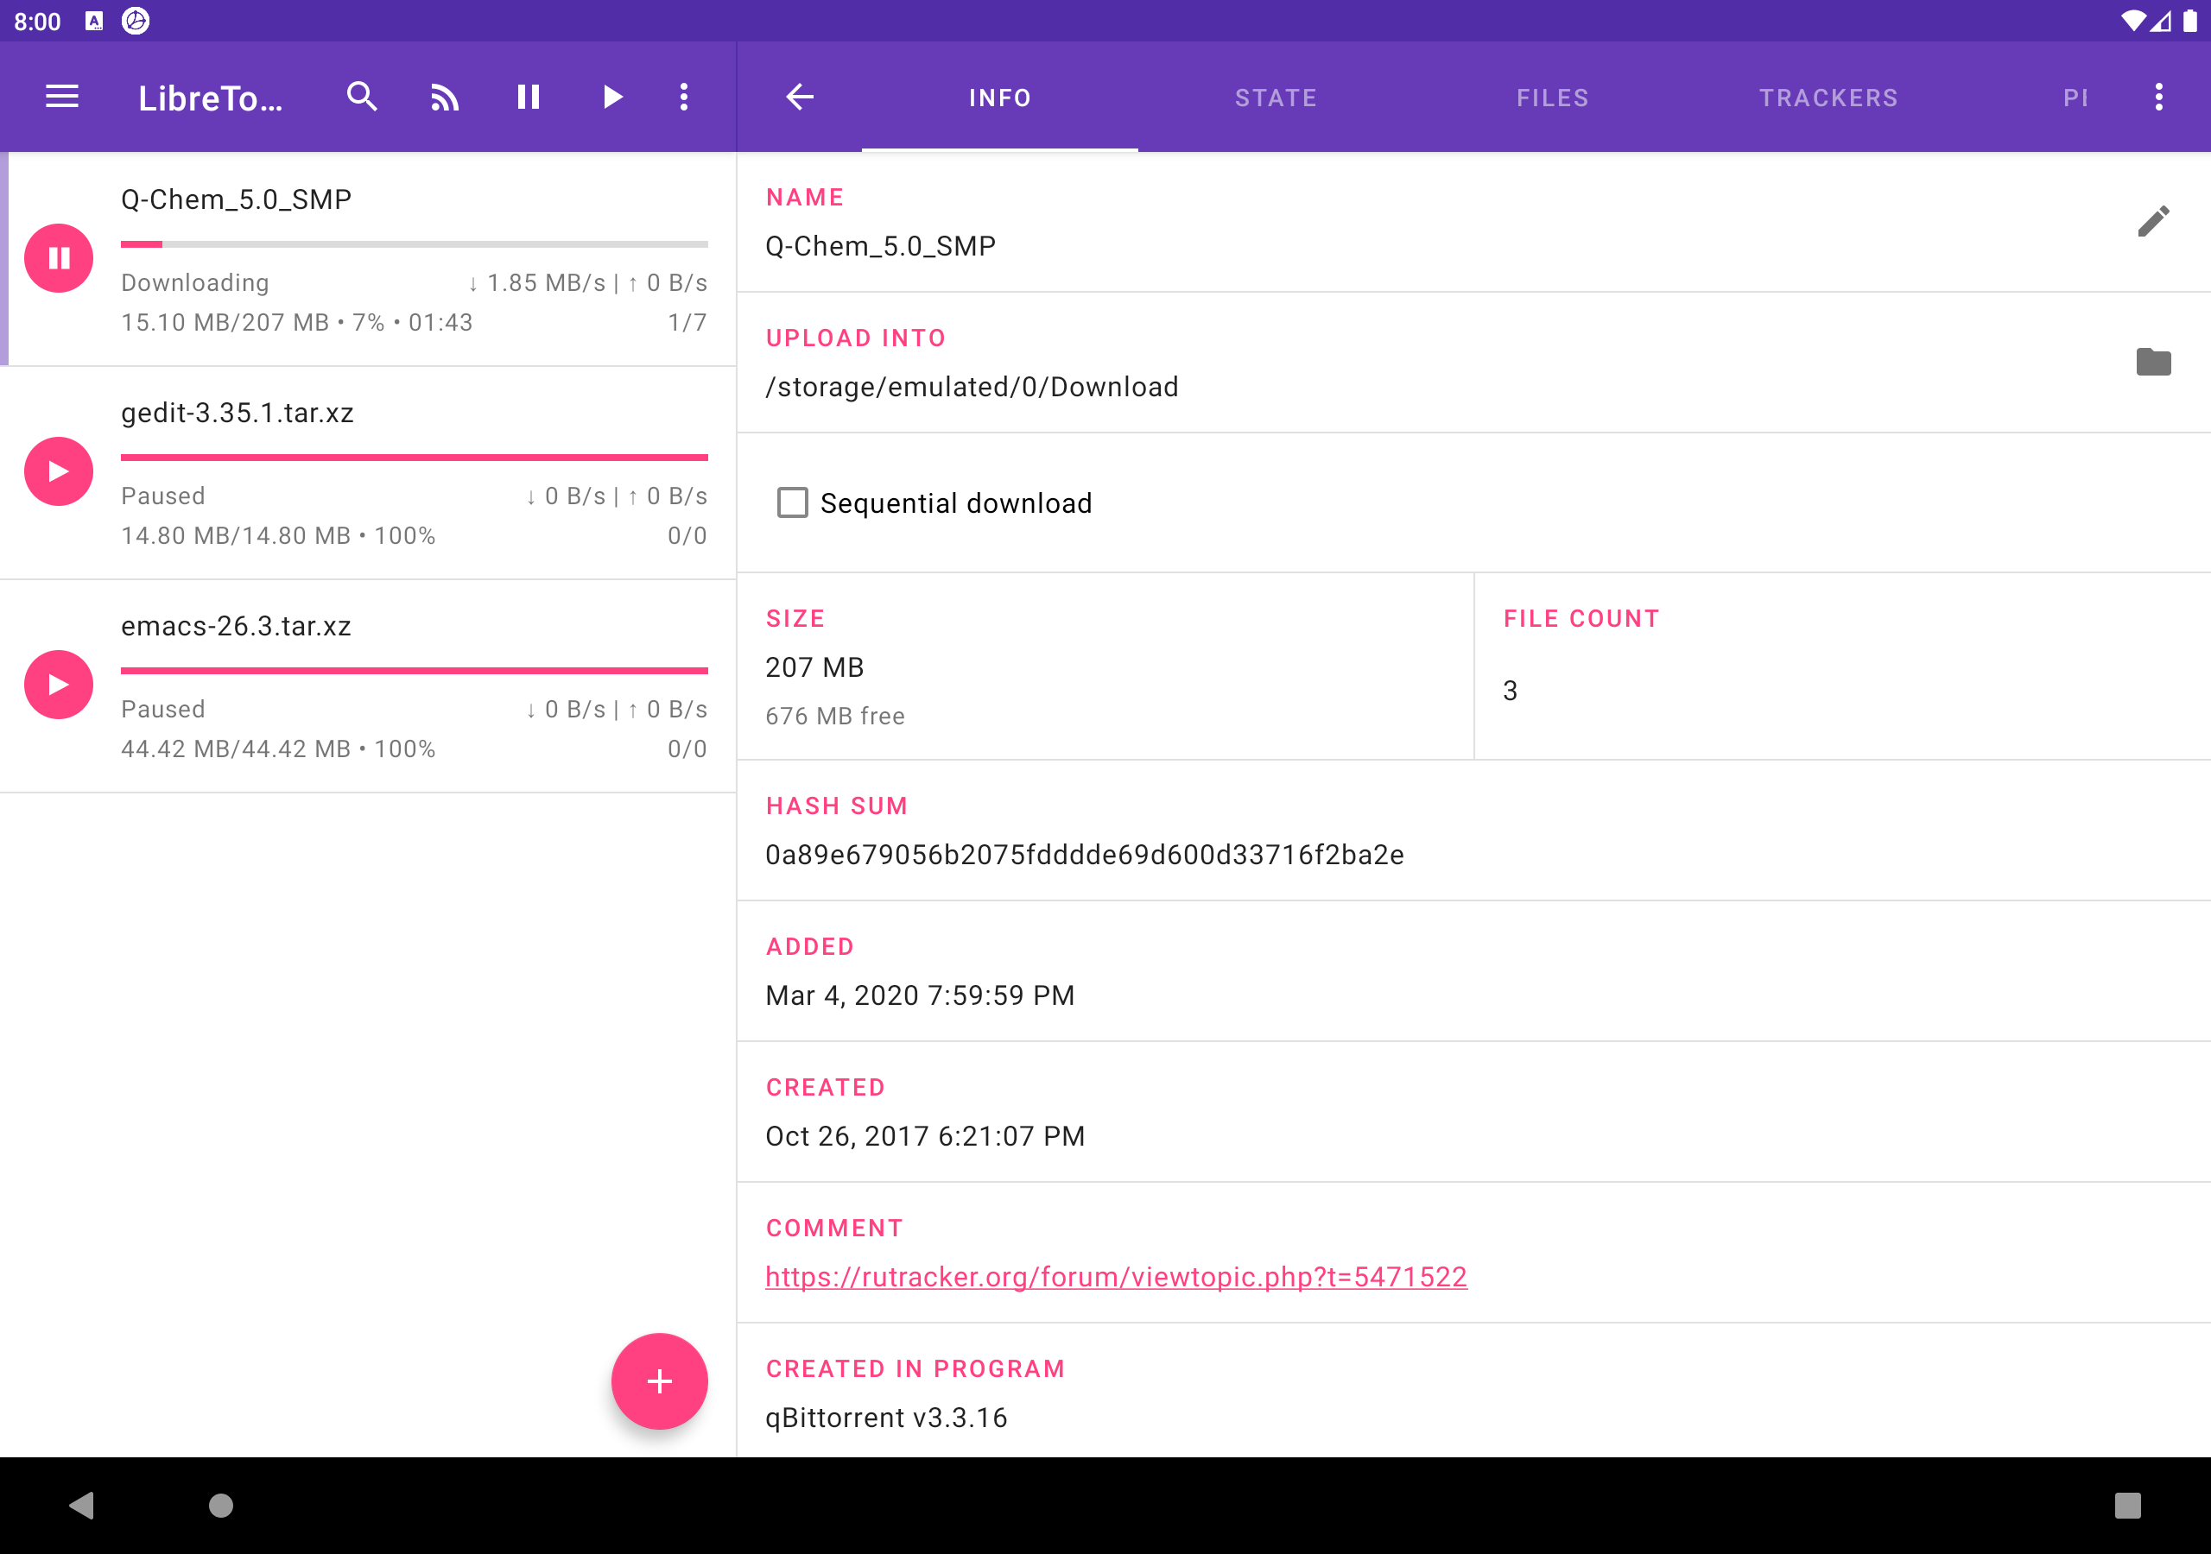The height and width of the screenshot is (1554, 2211).
Task: Add a new torrent with plus button
Action: coord(660,1381)
